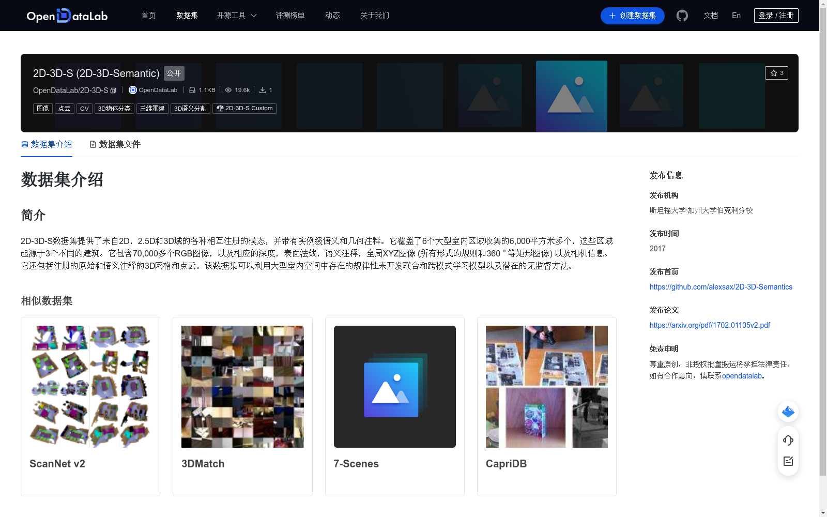Screen dimensions: 827x517
Task: Open the 7-Scenes placeholder thumbnail
Action: (395, 387)
